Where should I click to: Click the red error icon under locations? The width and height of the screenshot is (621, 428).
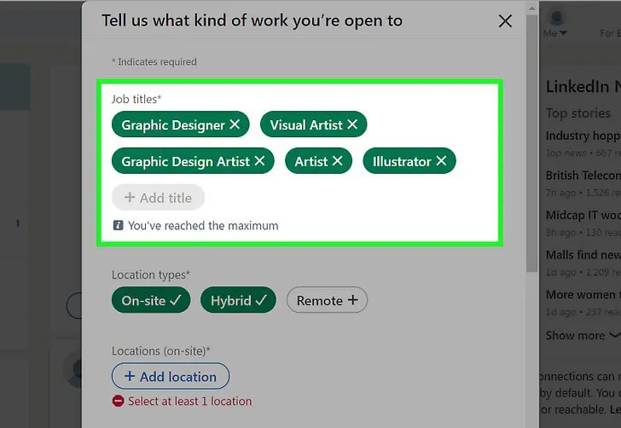pyautogui.click(x=118, y=401)
